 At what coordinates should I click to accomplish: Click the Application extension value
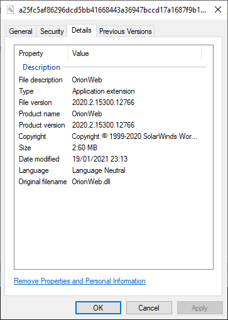[103, 91]
